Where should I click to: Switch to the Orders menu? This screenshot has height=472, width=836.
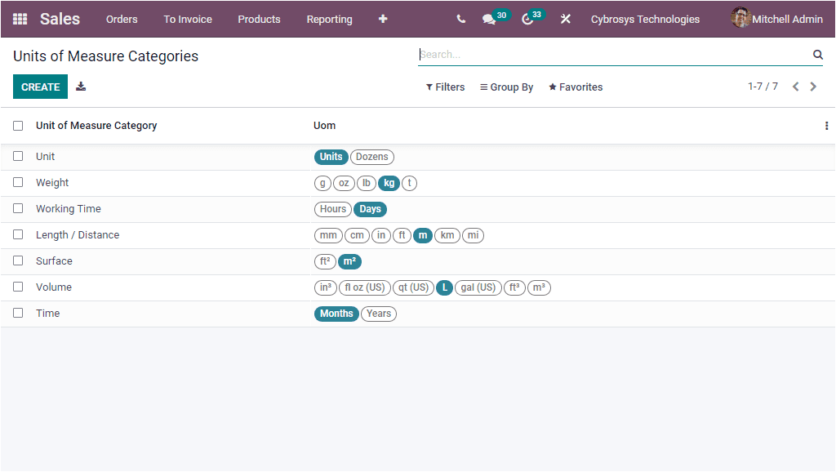point(122,19)
